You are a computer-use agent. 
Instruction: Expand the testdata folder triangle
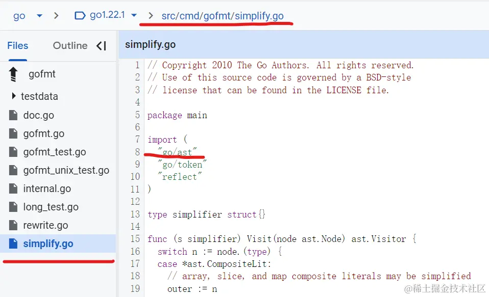point(13,96)
